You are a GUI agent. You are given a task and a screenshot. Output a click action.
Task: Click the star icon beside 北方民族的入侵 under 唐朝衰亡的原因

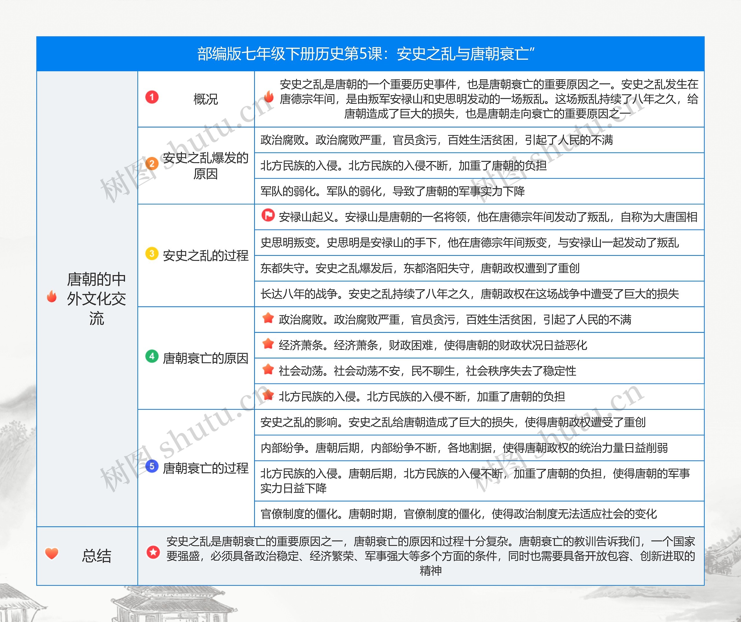tap(268, 395)
